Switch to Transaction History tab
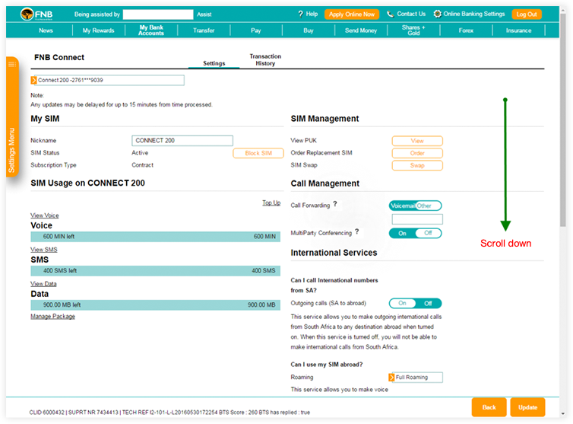The height and width of the screenshot is (424, 573). [x=265, y=59]
